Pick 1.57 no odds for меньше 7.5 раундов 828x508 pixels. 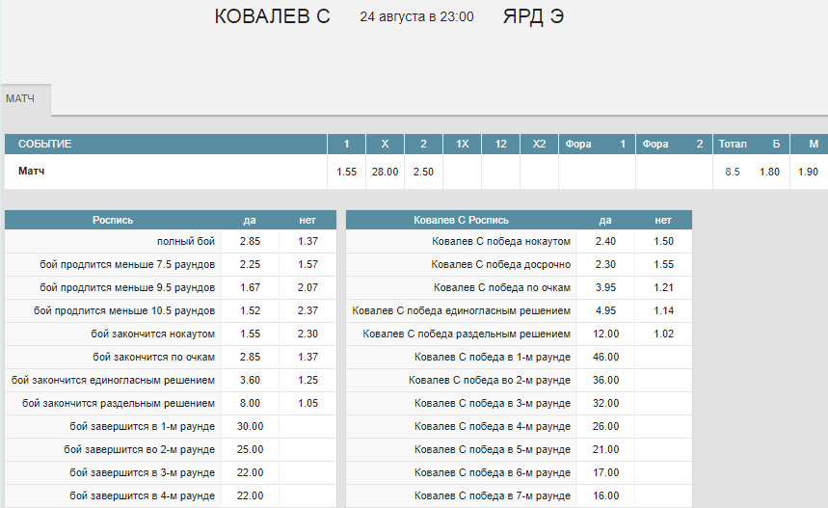[307, 264]
